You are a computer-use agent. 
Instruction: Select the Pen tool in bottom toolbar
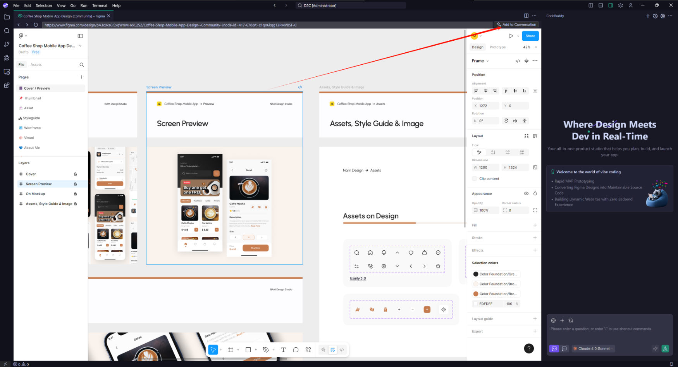pyautogui.click(x=266, y=350)
